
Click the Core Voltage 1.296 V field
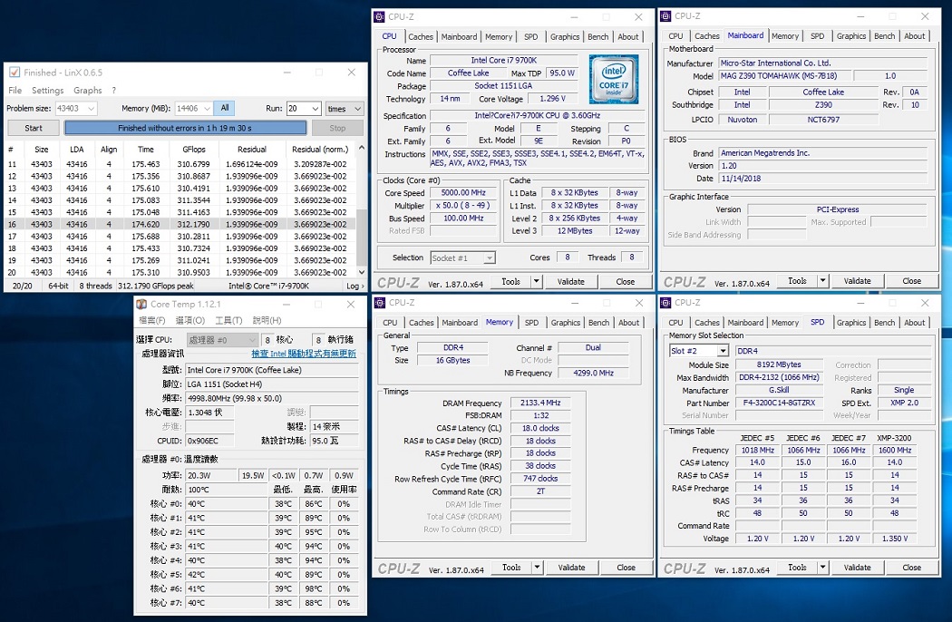552,99
